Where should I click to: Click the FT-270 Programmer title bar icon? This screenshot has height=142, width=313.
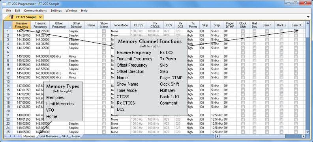click(4, 4)
